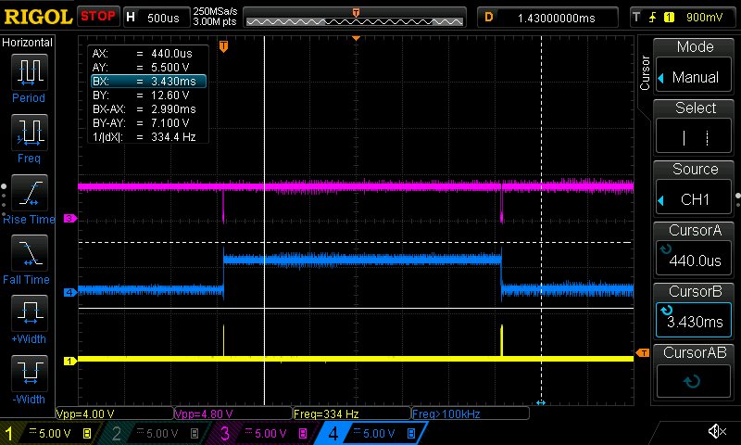Select the CursorB 3.430ms control
Image resolution: width=741 pixels, height=445 pixels.
tap(694, 320)
